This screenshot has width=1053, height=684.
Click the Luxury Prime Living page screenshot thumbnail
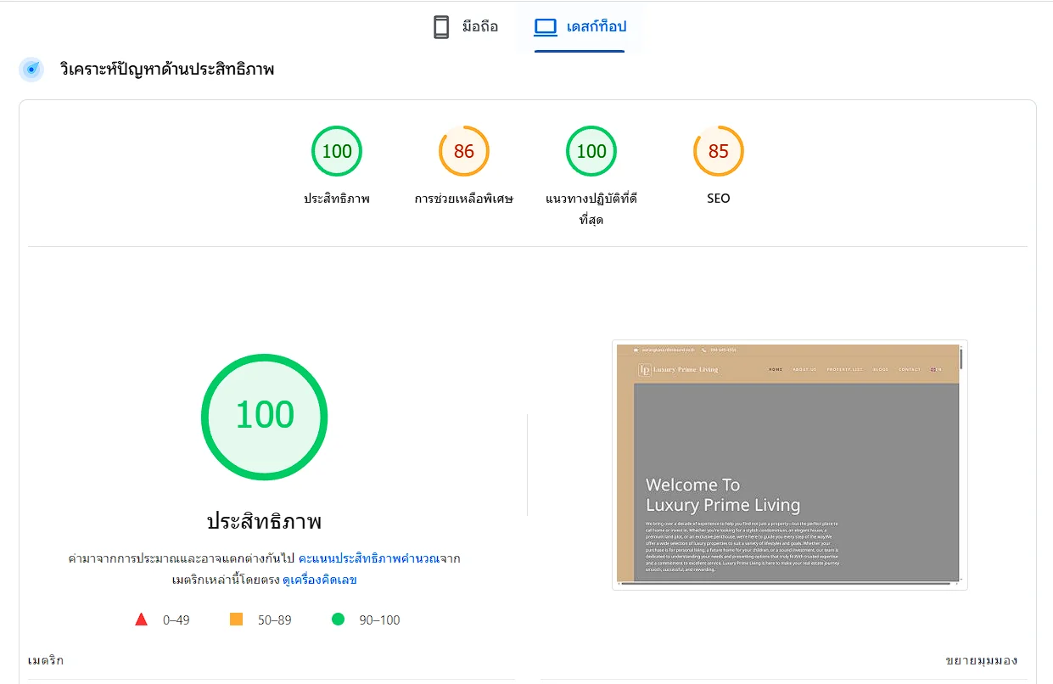click(x=789, y=464)
